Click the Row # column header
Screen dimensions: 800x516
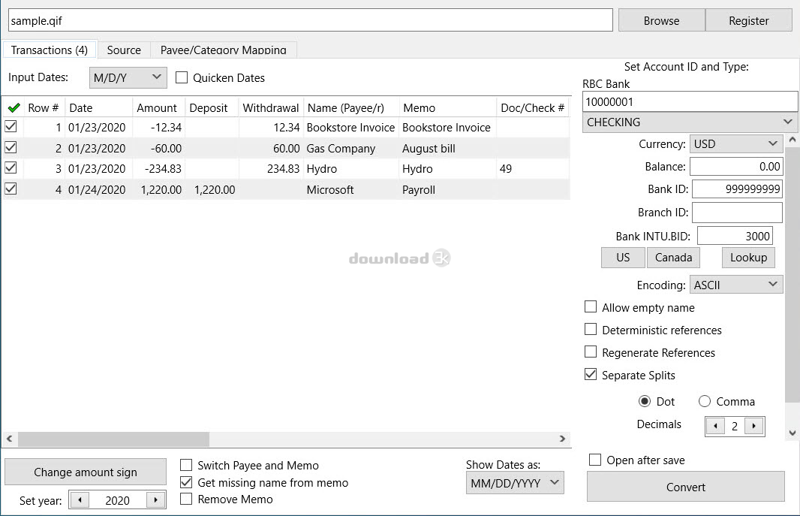click(44, 107)
